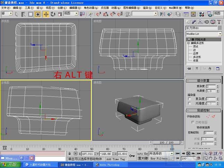Screen dimensions: 224x168
Task: Enable the render 光滑度 checkbox
Action: click(189, 103)
